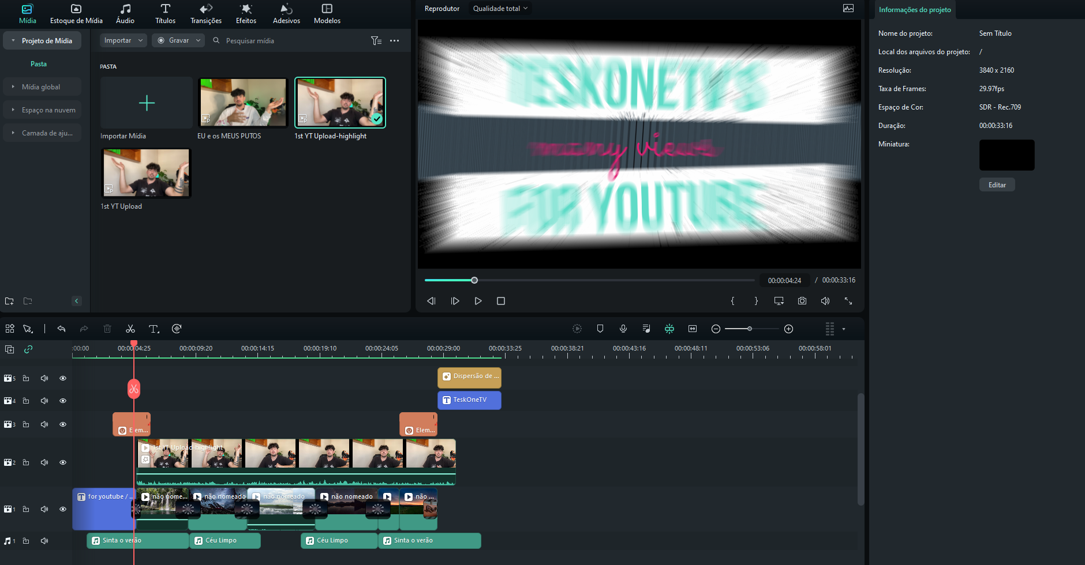The width and height of the screenshot is (1085, 565).
Task: Take a snapshot of the preview frame
Action: 802,301
